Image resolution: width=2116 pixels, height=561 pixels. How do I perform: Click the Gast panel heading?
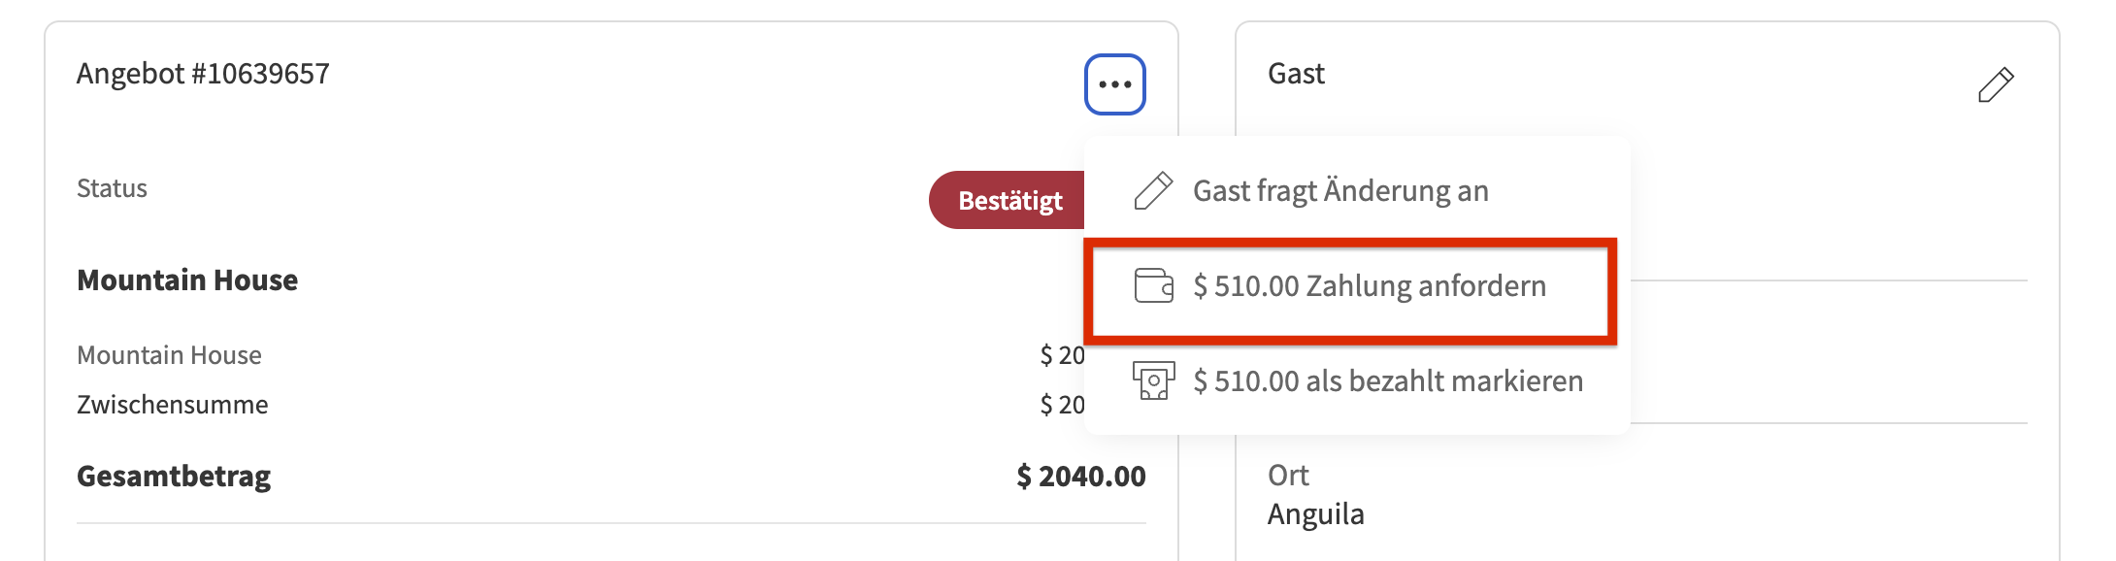click(x=1296, y=74)
